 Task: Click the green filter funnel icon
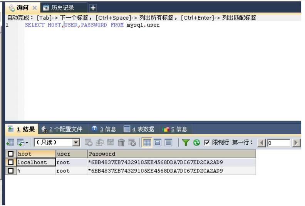(x=186, y=142)
